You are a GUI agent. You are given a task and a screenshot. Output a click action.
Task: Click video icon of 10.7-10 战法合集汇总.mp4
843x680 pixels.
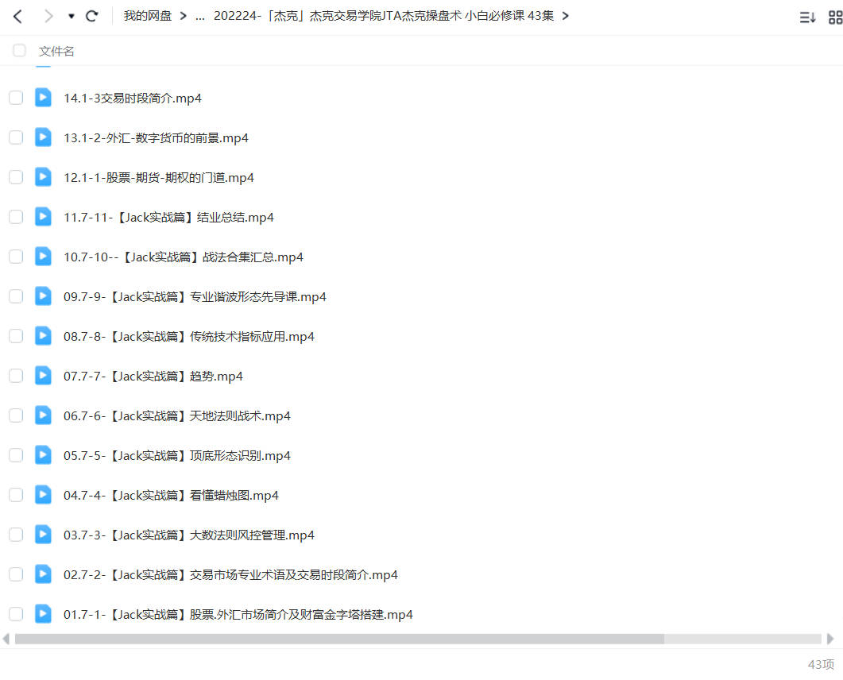[x=43, y=257]
